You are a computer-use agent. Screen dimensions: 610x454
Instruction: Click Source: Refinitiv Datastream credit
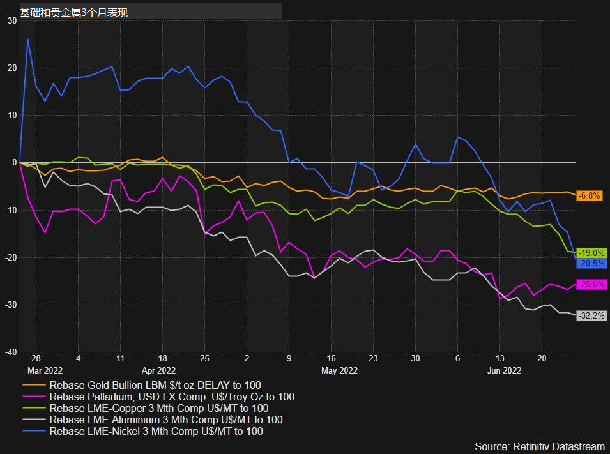tap(540, 446)
